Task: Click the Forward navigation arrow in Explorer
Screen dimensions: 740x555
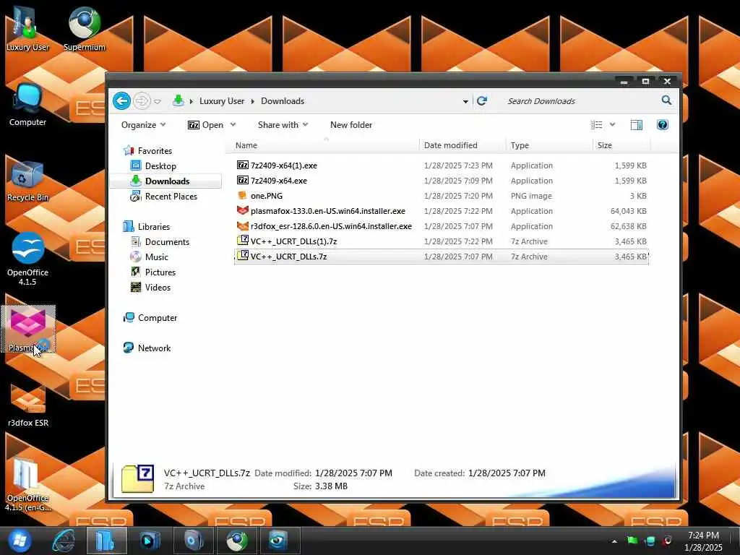Action: (142, 101)
